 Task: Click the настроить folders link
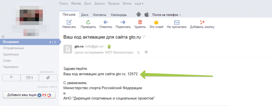tap(48, 72)
